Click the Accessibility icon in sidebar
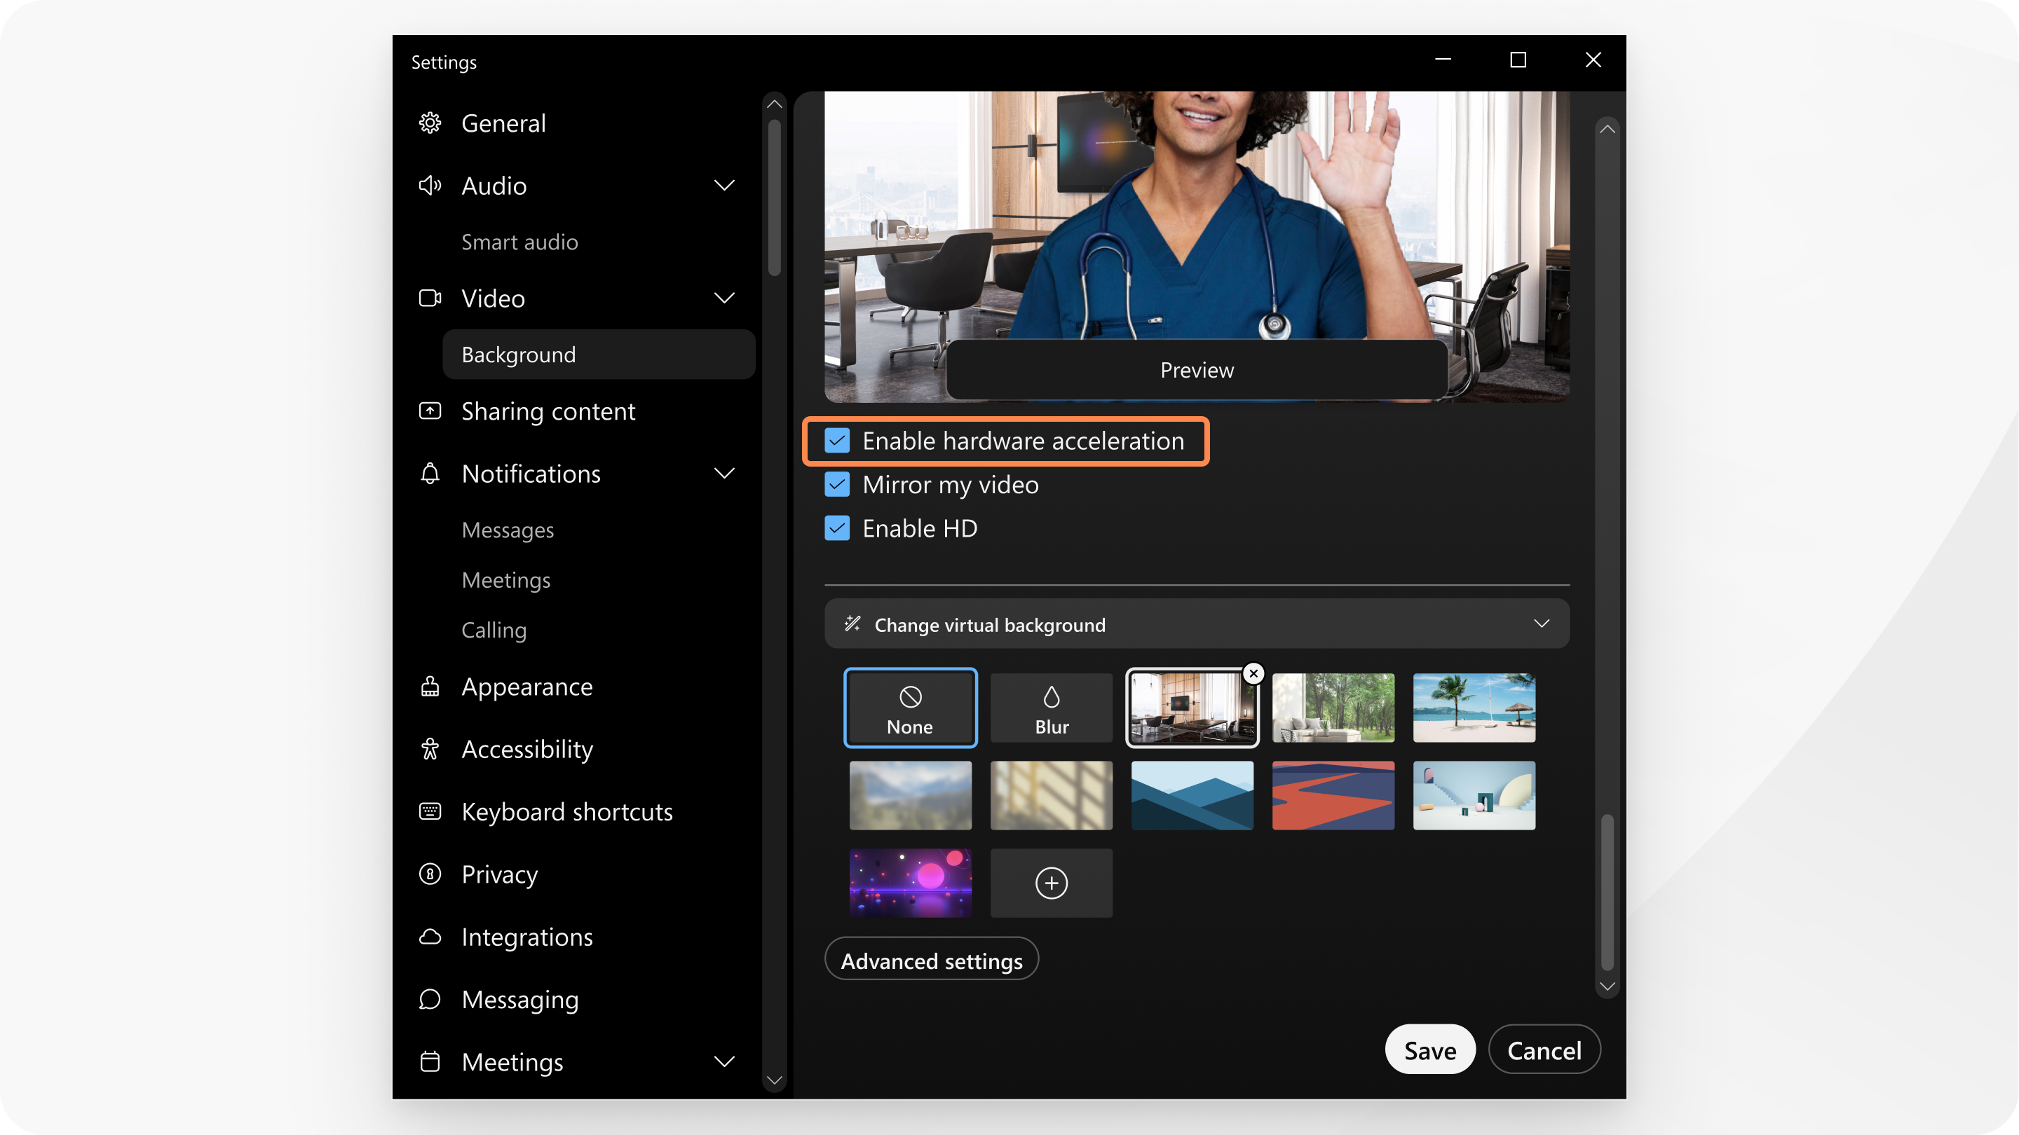This screenshot has height=1135, width=2019. pyautogui.click(x=431, y=748)
